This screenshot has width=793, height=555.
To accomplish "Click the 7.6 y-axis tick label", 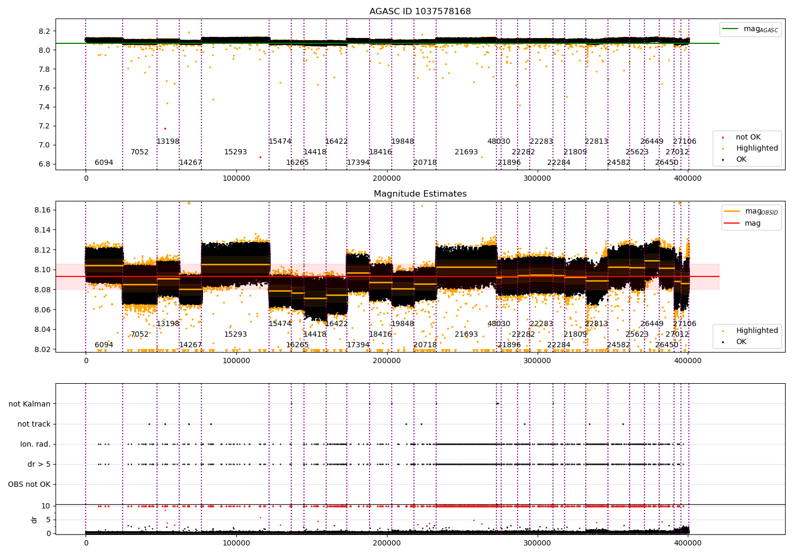I will [x=44, y=88].
